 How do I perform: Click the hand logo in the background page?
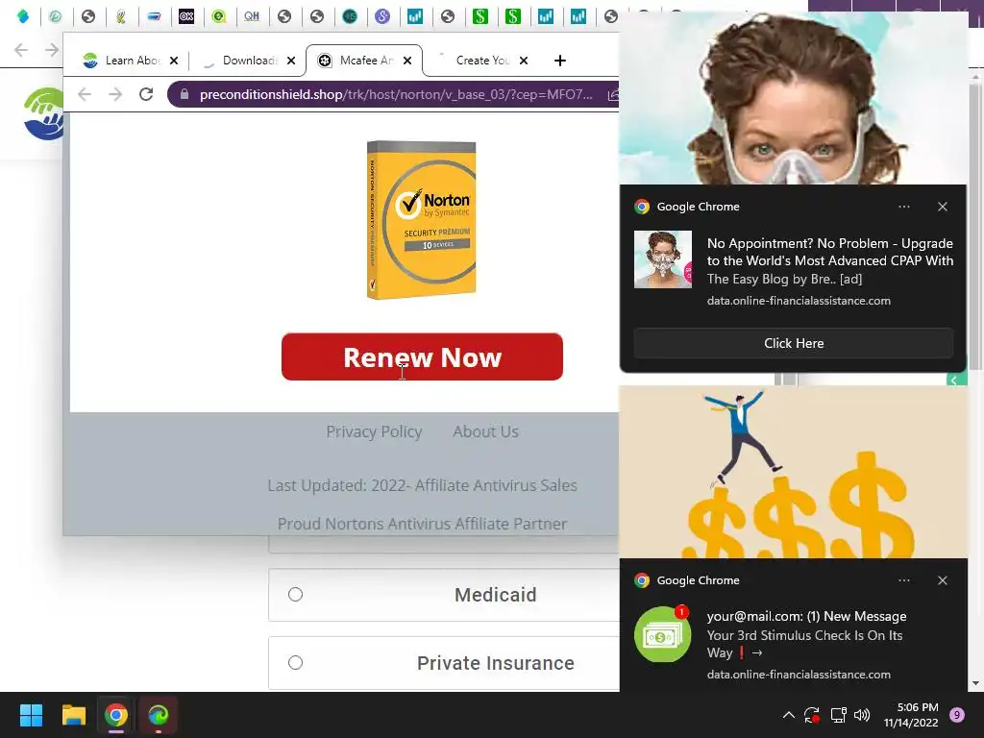[x=44, y=113]
